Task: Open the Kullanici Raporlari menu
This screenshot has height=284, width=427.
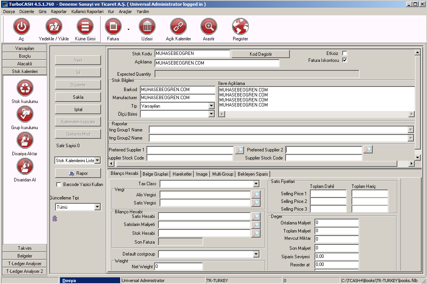Action: point(87,12)
